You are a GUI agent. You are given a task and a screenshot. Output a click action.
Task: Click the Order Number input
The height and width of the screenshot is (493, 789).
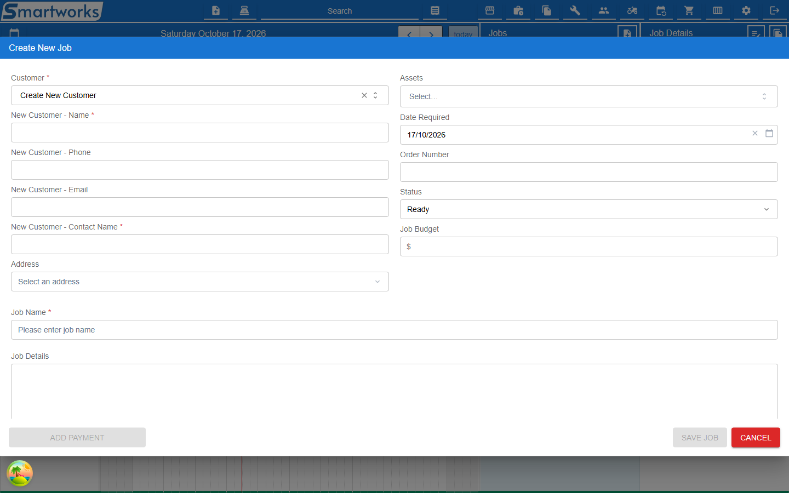[589, 172]
